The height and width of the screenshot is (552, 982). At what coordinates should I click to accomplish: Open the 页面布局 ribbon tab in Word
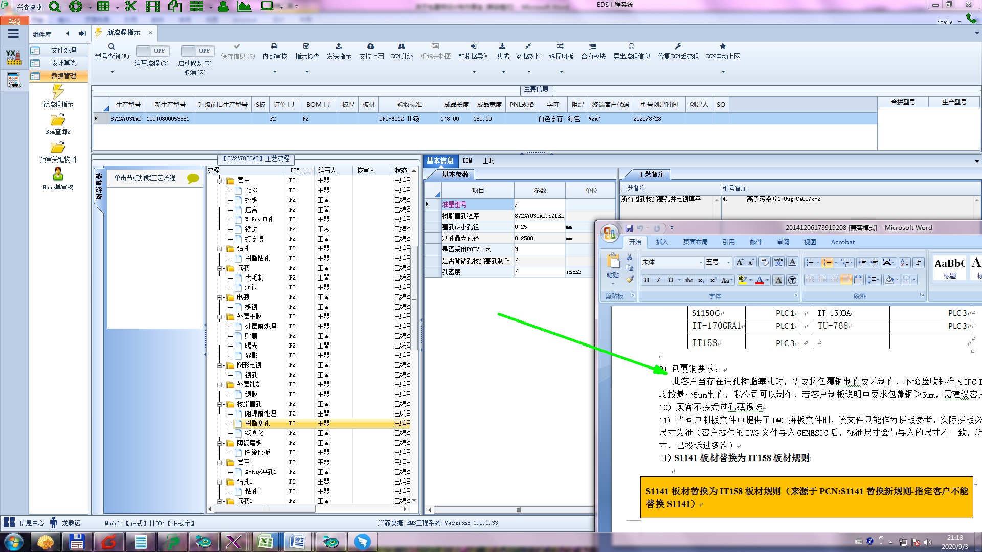tap(695, 242)
